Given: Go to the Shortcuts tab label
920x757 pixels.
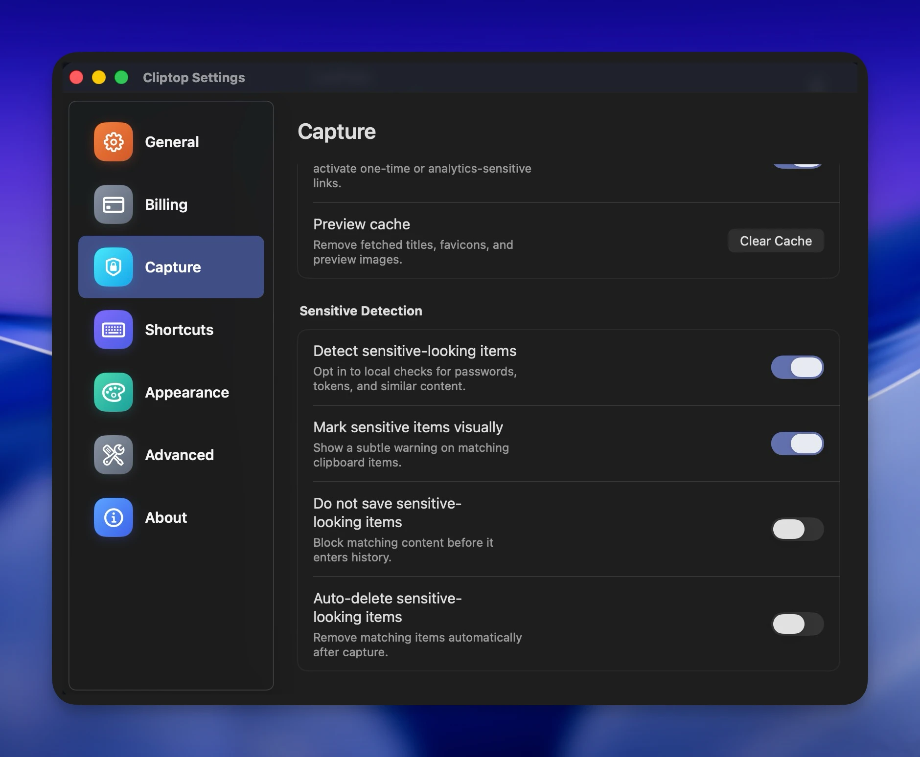Looking at the screenshot, I should click(179, 330).
